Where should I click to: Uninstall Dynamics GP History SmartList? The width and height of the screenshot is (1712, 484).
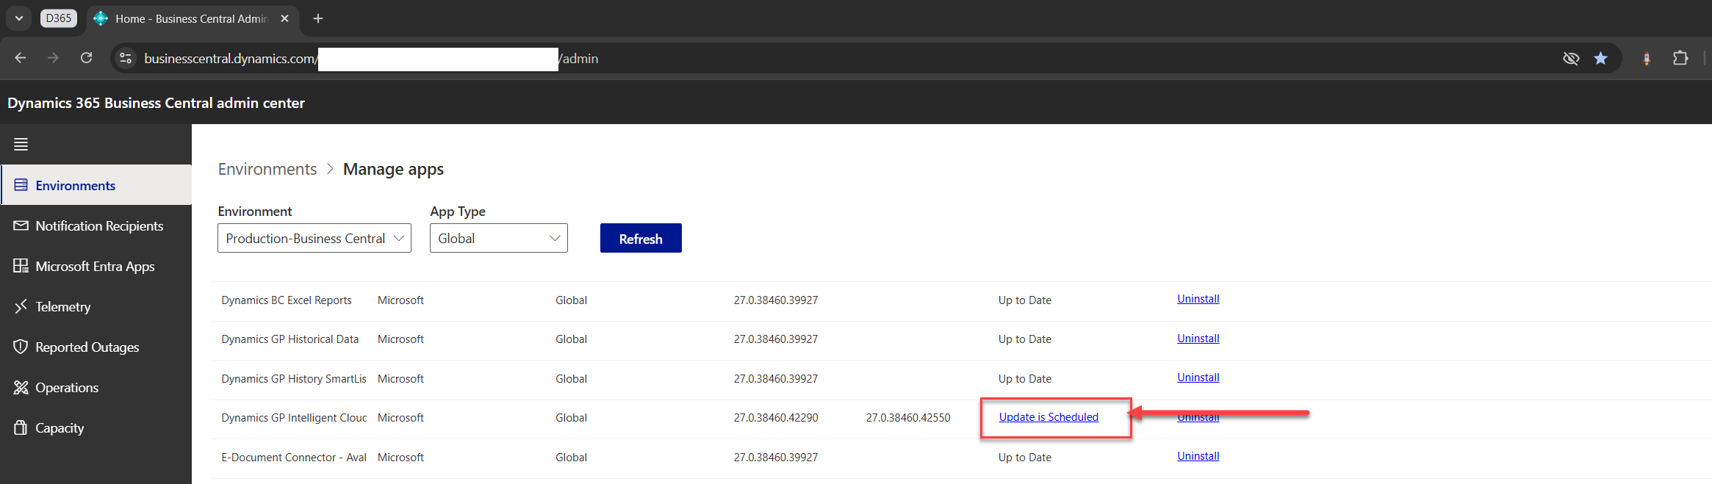[x=1198, y=378]
